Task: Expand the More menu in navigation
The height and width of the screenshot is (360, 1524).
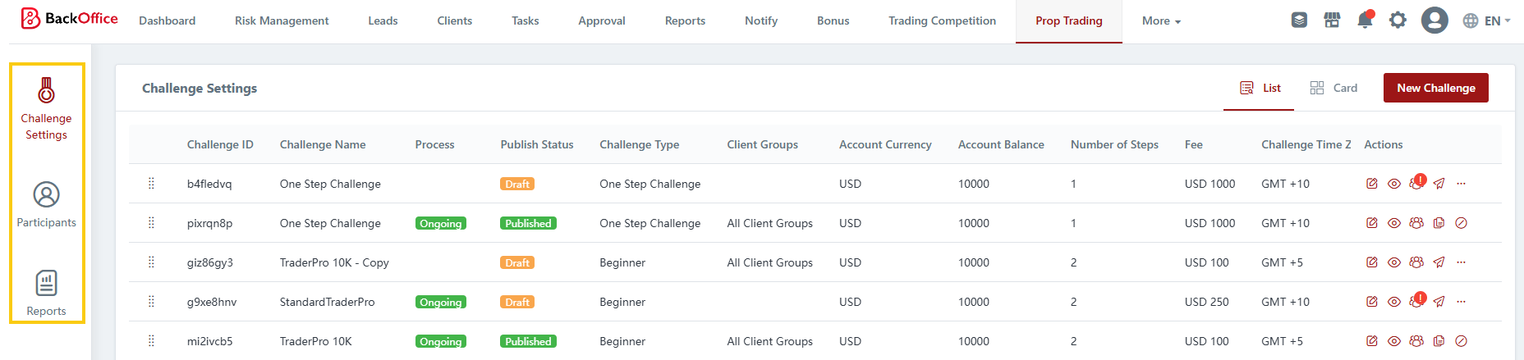Action: [1161, 21]
